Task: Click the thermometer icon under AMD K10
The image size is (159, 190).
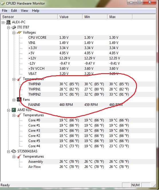Action: (19, 115)
